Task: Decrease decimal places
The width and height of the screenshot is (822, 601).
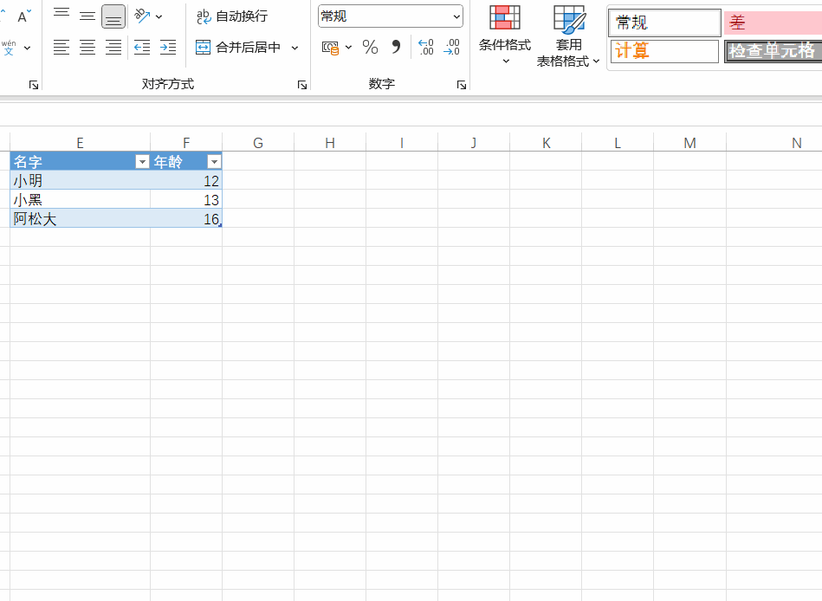Action: (x=451, y=48)
